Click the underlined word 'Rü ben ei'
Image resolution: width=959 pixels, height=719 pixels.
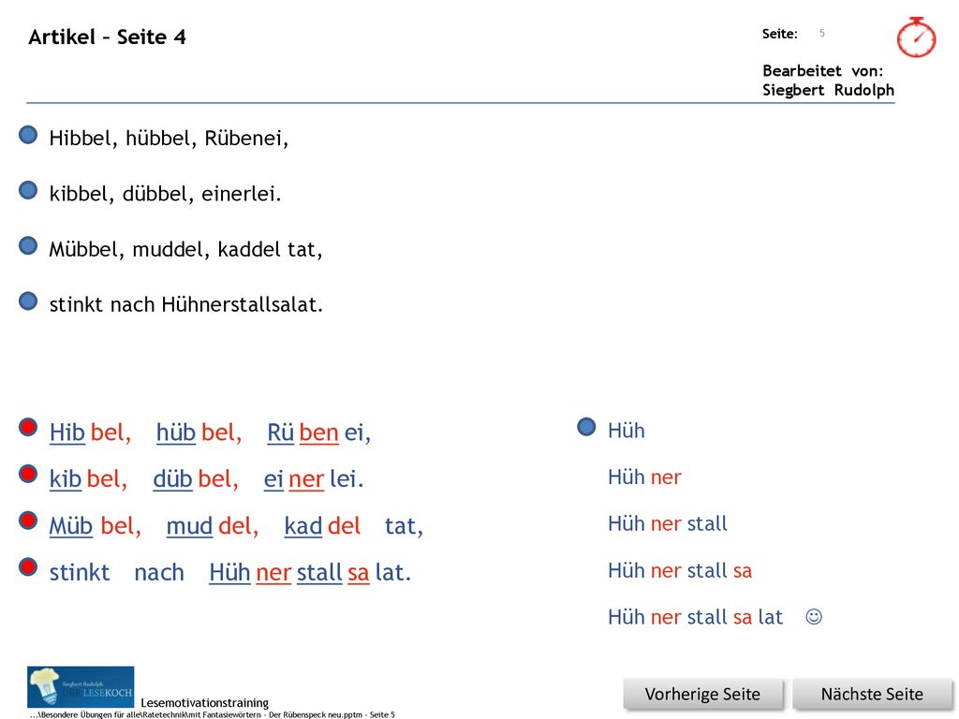[318, 433]
